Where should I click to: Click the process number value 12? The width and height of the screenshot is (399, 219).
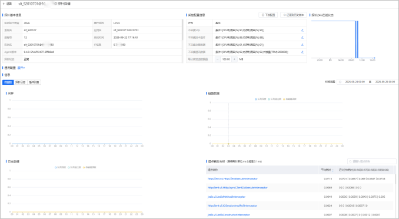(25, 38)
